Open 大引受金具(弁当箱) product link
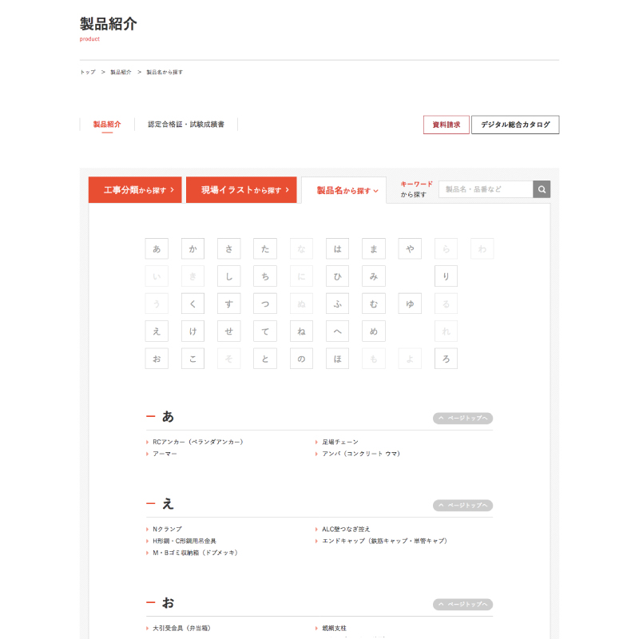 click(x=181, y=628)
